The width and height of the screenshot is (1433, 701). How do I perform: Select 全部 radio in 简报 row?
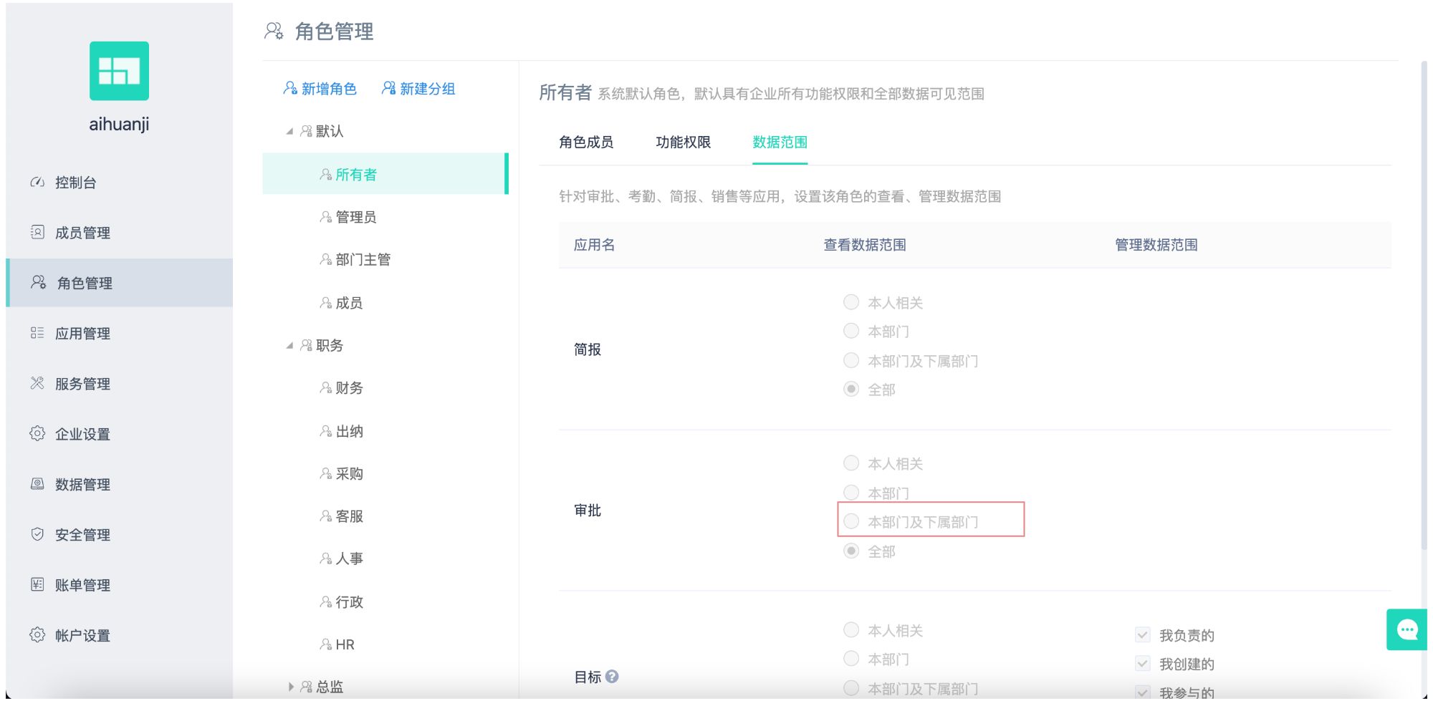tap(851, 389)
